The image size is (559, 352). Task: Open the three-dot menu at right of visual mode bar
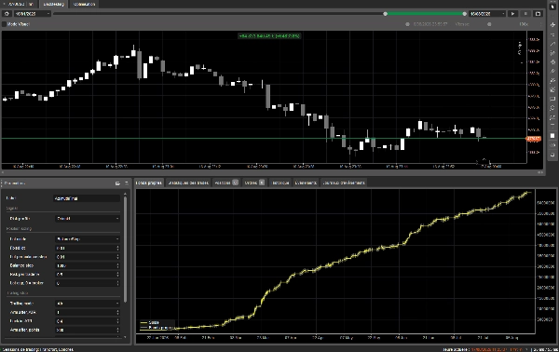540,24
